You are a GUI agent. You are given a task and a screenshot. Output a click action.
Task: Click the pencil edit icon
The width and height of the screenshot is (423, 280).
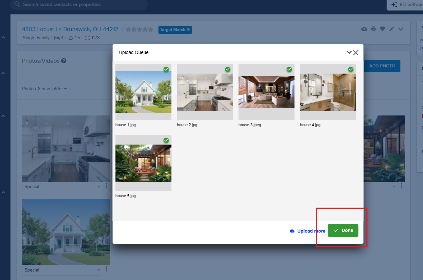(x=392, y=29)
